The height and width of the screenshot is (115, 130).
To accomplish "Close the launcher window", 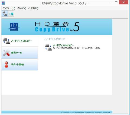I will coord(123,2).
